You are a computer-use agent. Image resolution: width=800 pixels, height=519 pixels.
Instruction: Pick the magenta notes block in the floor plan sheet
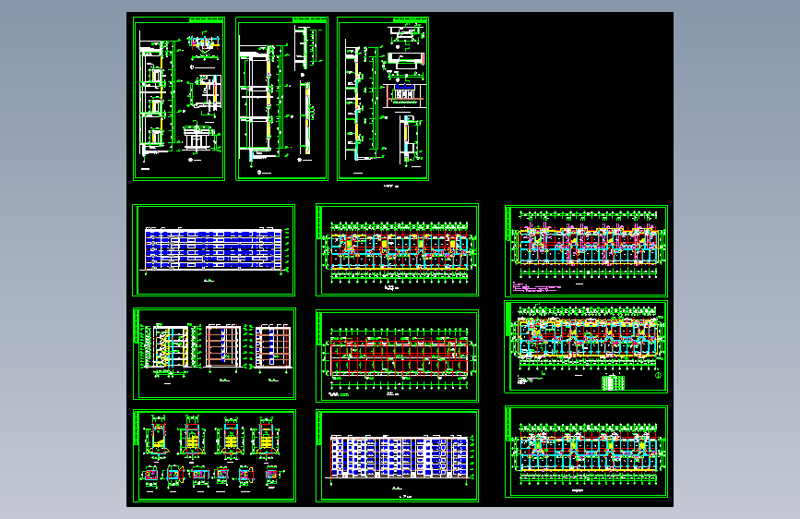pyautogui.click(x=537, y=289)
